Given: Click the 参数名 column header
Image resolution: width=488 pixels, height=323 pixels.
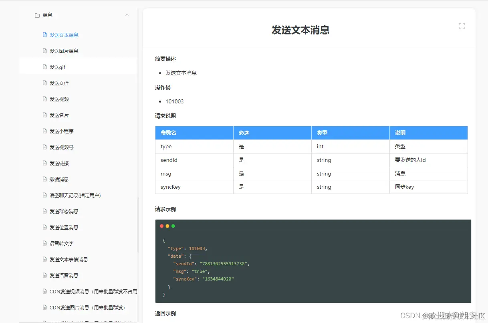Looking at the screenshot, I should (x=194, y=133).
